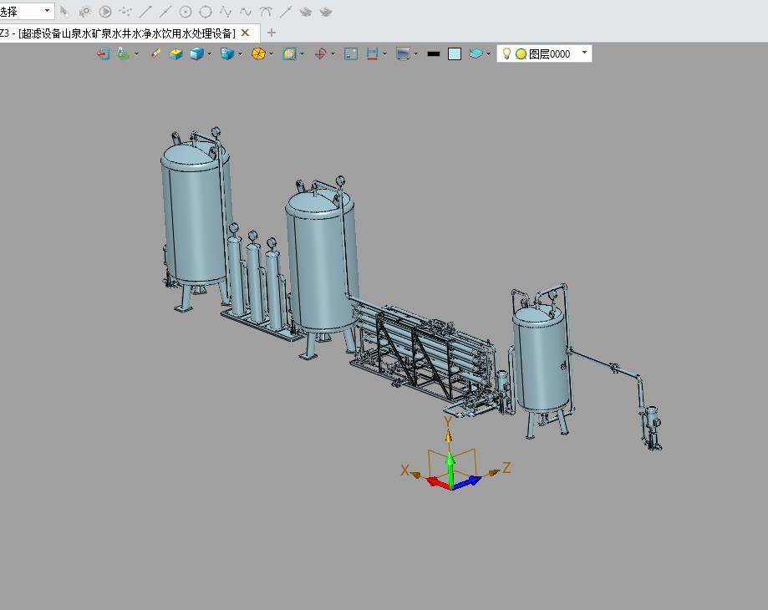Close the 超滤设备 document tab

pos(246,33)
